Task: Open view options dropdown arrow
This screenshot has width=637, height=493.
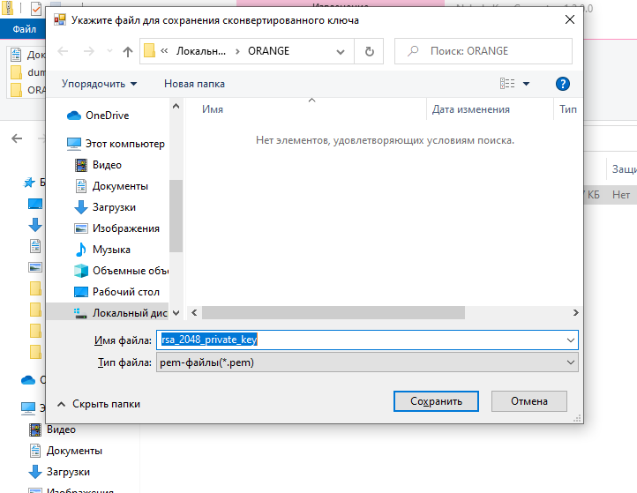Action: (x=526, y=84)
